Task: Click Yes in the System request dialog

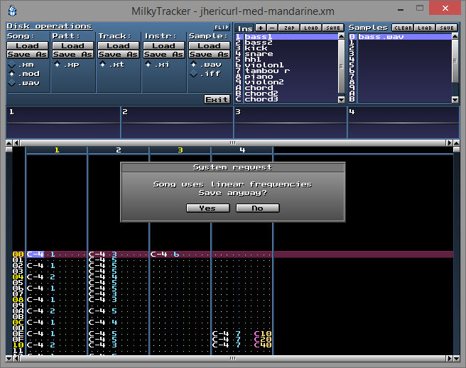Action: coord(207,208)
